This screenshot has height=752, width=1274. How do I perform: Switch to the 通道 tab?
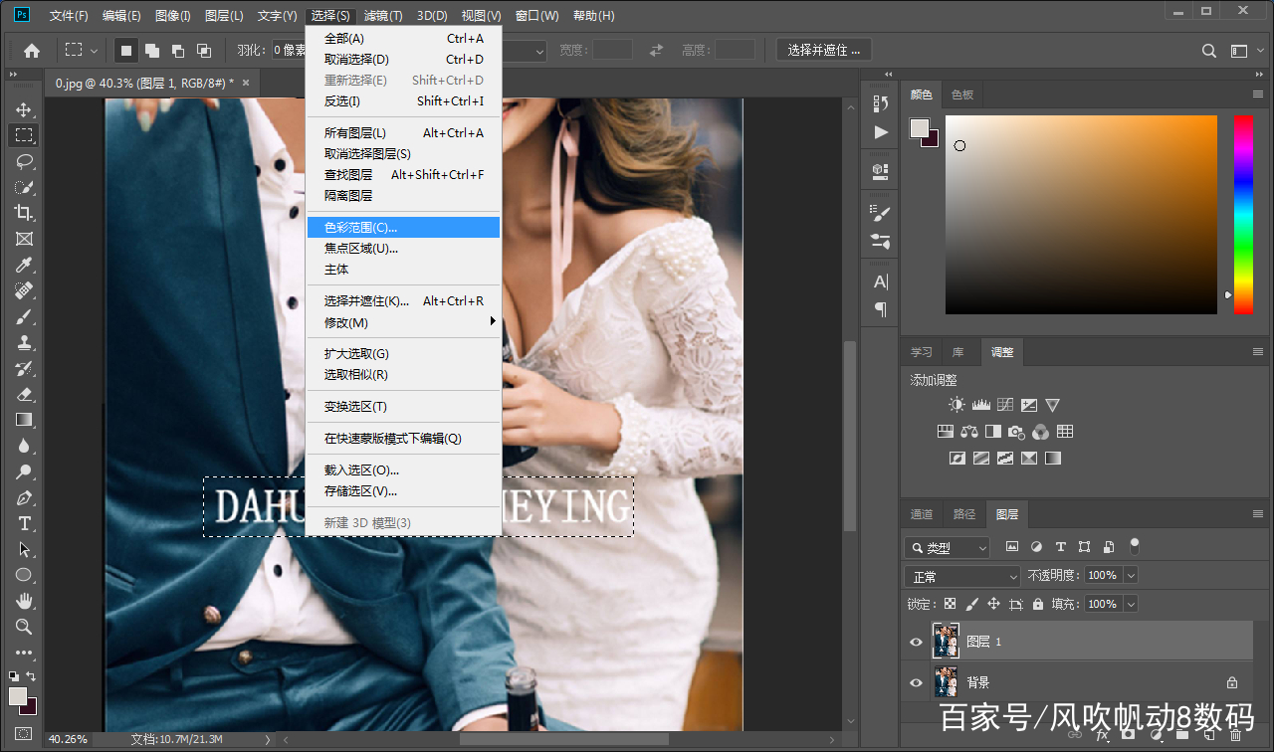pyautogui.click(x=922, y=514)
